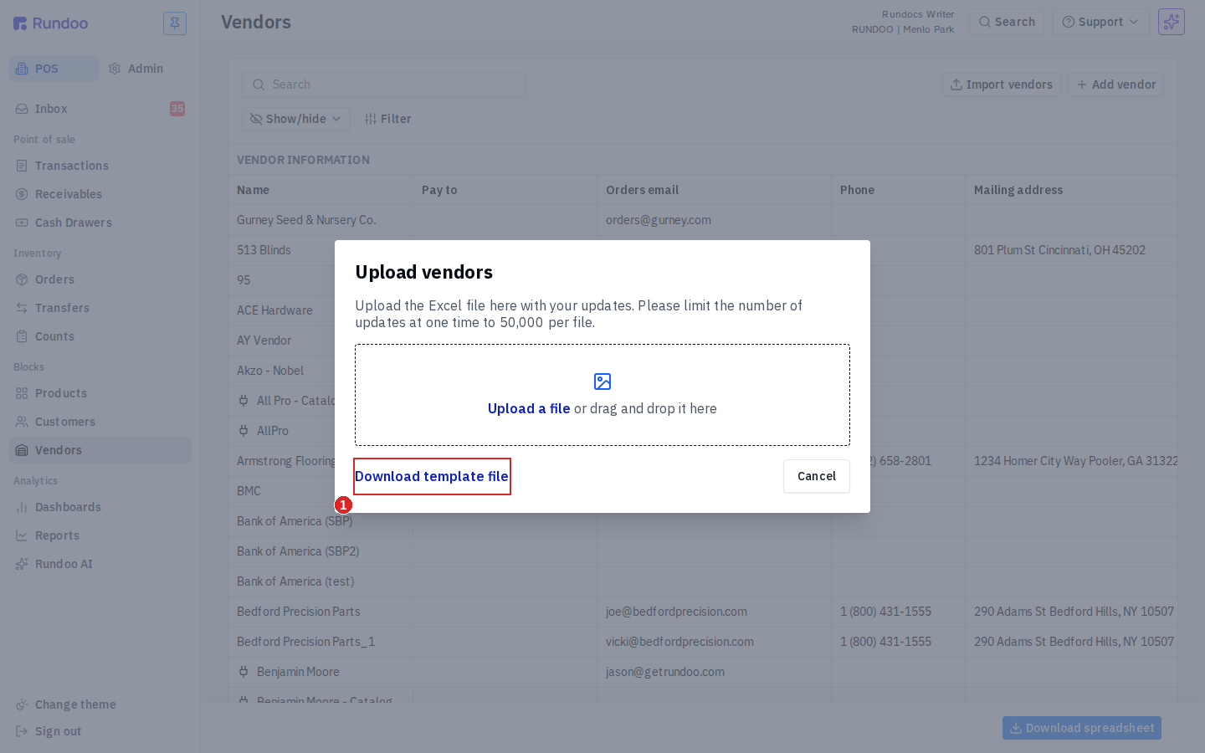
Task: Open the Products page
Action: coord(100,393)
